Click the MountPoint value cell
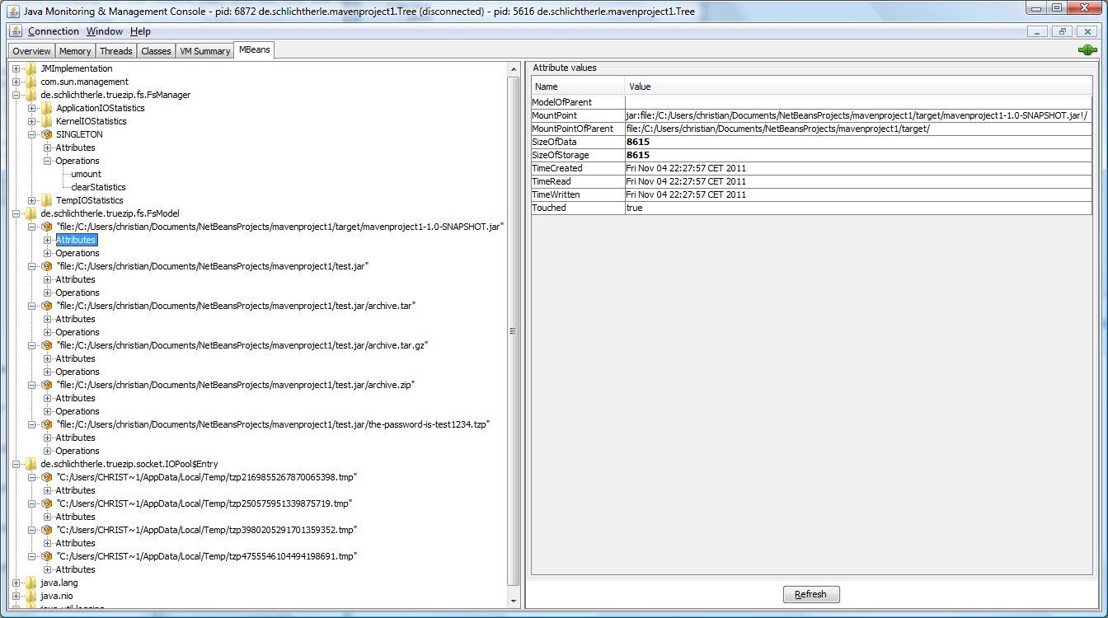This screenshot has height=618, width=1108. point(857,115)
